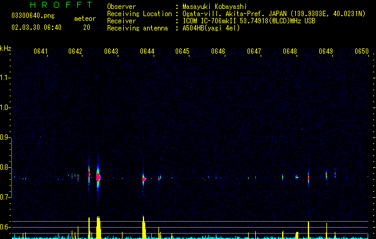Click the 0649 time marker
Viewport: 376px width, 239px height.
(326, 51)
